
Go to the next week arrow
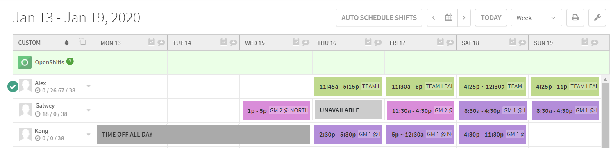coord(464,18)
